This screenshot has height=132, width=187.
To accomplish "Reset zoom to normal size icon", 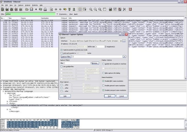I will (100, 9).
